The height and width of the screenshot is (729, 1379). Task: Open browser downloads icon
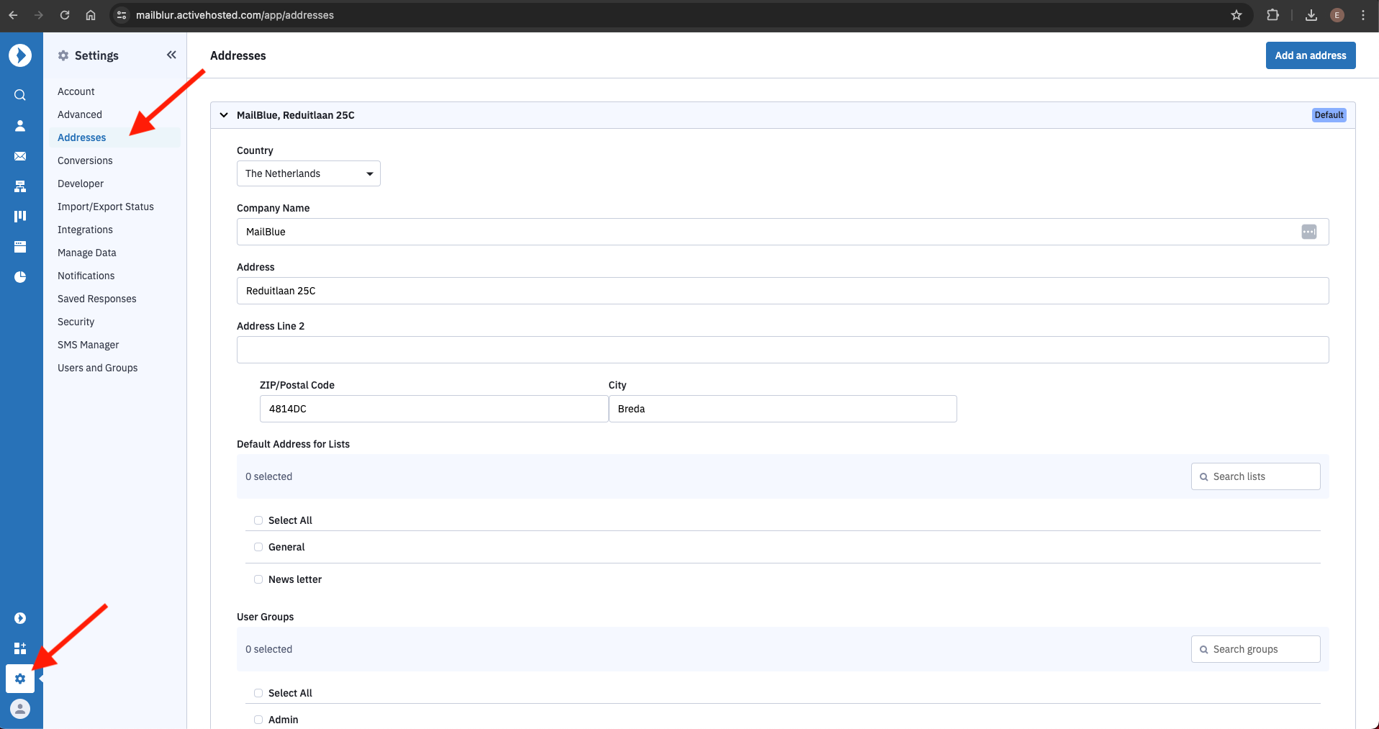1311,15
